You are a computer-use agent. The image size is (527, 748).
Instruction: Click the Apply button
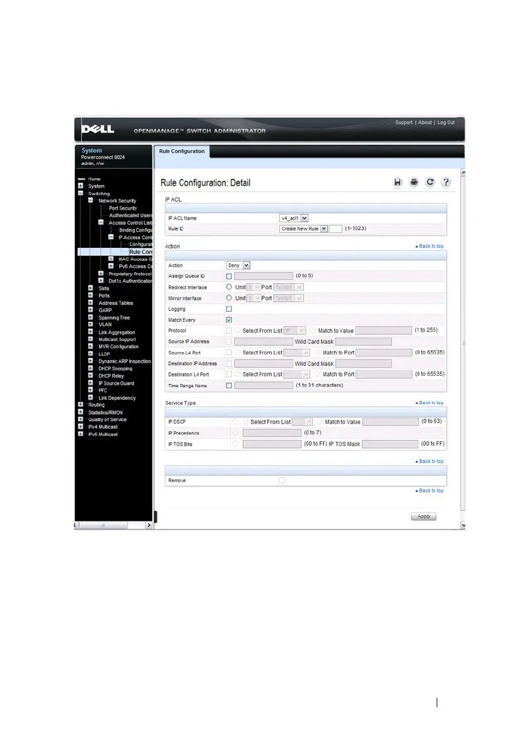point(423,516)
